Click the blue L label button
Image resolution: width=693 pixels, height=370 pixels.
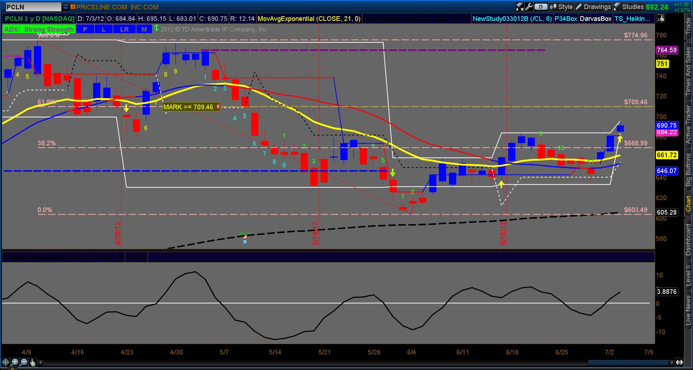pyautogui.click(x=104, y=29)
